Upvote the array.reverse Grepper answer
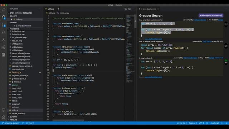The height and width of the screenshot is (129, 229). [226, 44]
